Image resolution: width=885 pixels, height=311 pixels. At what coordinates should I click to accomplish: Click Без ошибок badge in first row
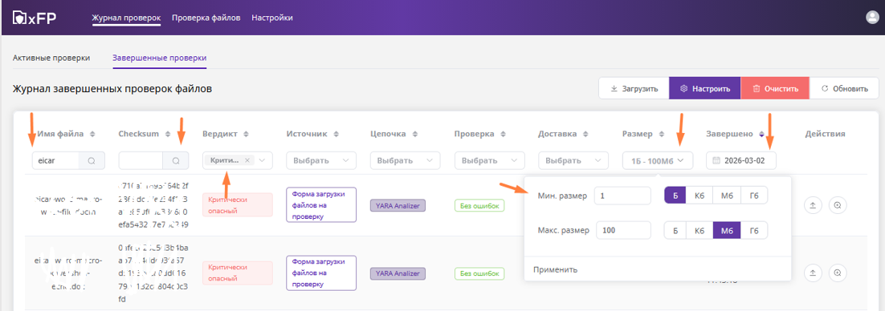[x=479, y=206]
